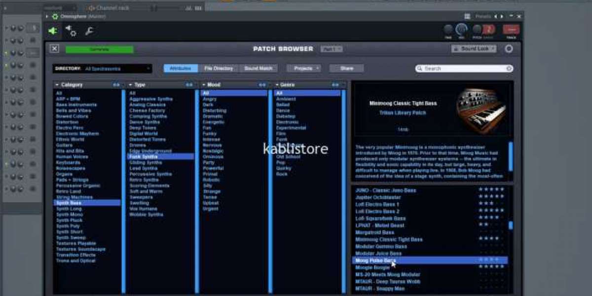Select the Funk Synths type
This screenshot has height=296, width=592.
pos(160,156)
